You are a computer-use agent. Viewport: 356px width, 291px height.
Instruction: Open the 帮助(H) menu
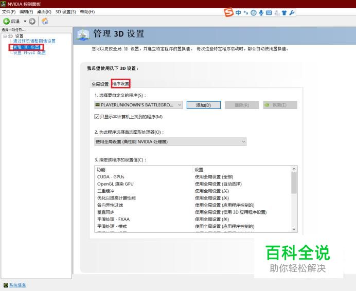click(87, 12)
